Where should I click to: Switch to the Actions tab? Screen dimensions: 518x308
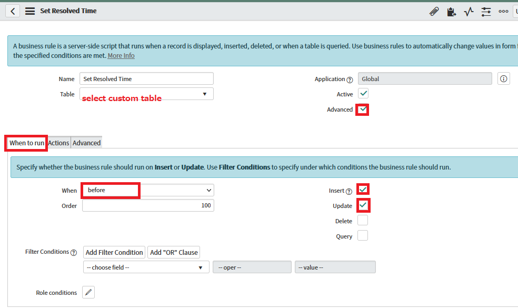click(x=58, y=142)
